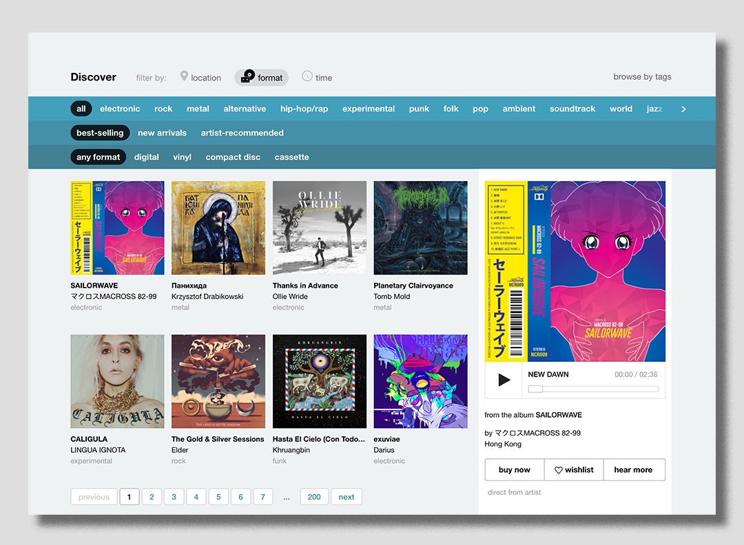Filter by experimental genre
This screenshot has width=744, height=545.
point(369,109)
